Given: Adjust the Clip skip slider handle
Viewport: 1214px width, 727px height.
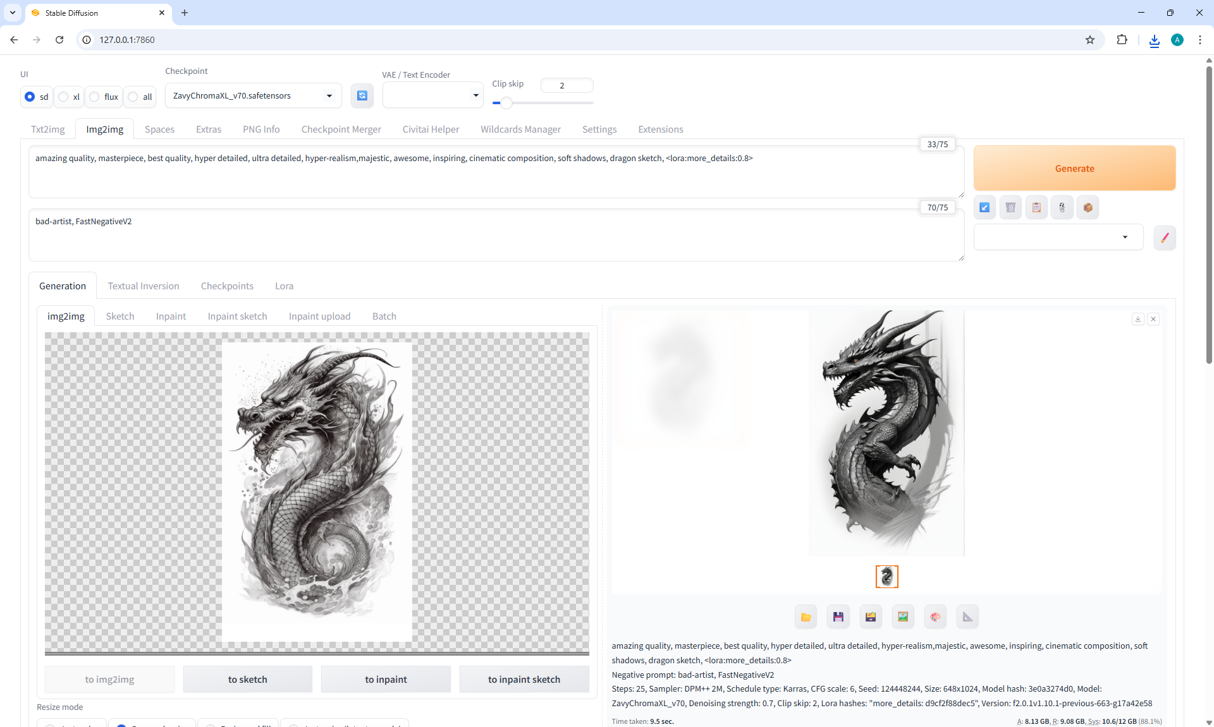Looking at the screenshot, I should [506, 102].
